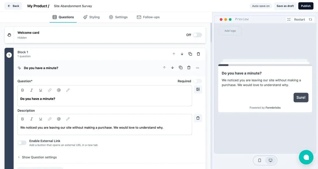This screenshot has width=318, height=169.
Task: Enable External Link toggle
Action: pos(22,143)
